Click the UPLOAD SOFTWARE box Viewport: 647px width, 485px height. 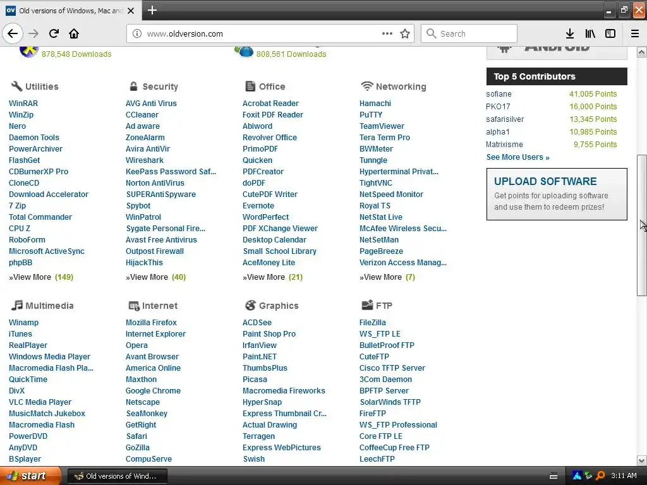[x=557, y=194]
